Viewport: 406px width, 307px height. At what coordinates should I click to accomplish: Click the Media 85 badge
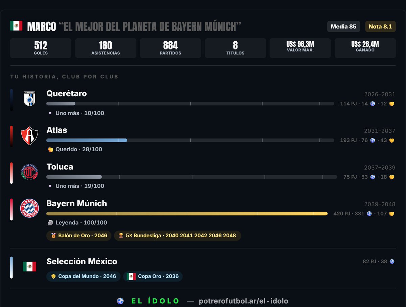pyautogui.click(x=343, y=26)
